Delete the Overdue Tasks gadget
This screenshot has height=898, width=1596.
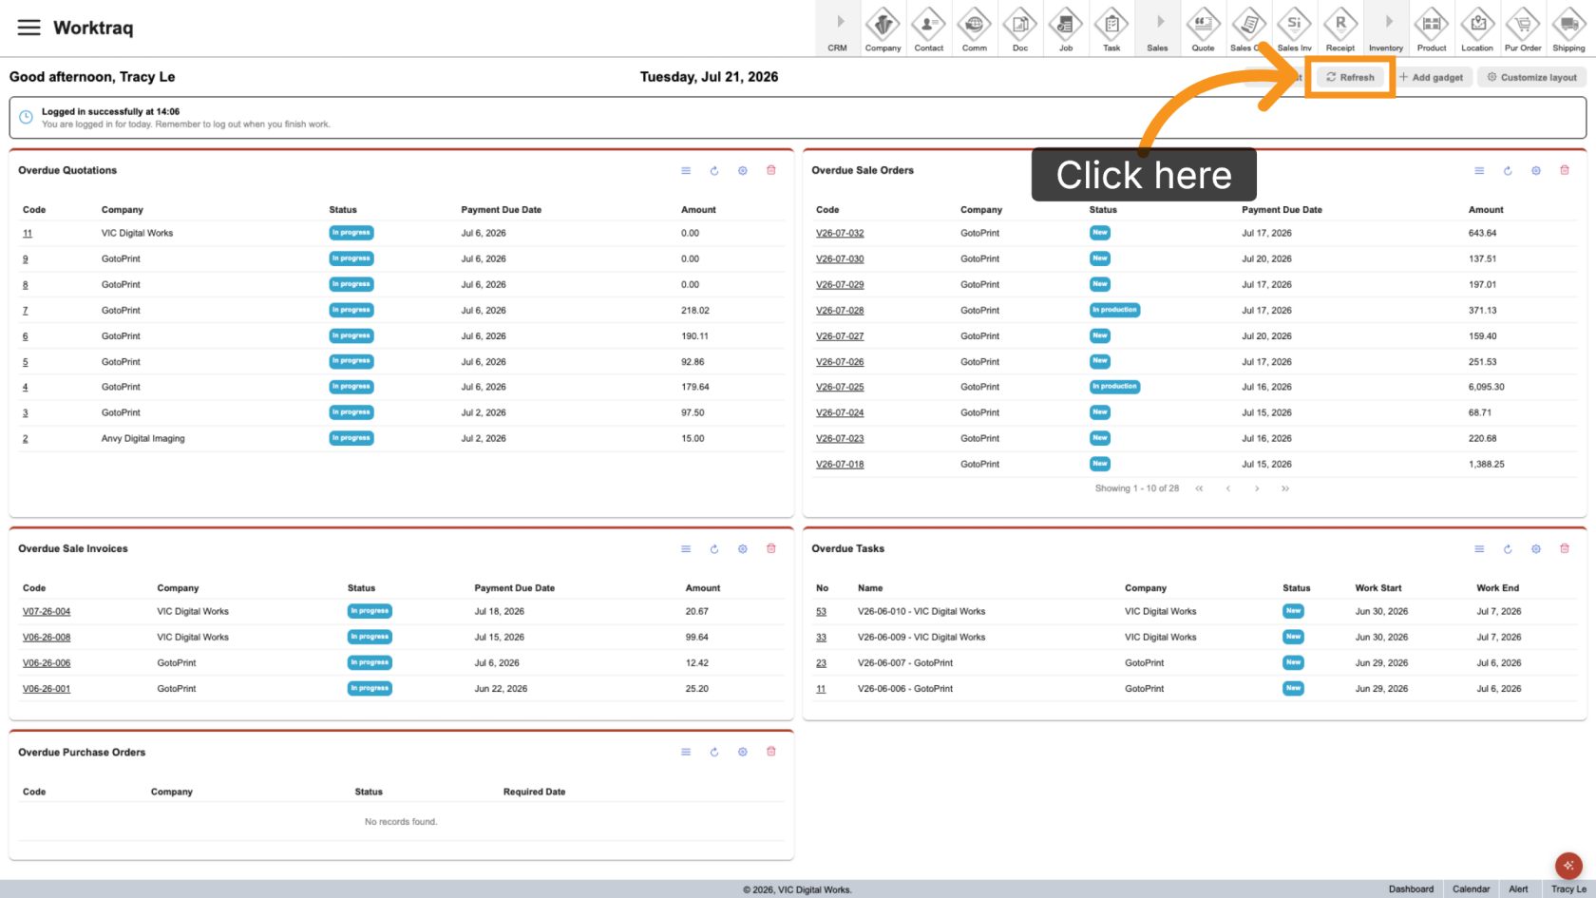click(x=1565, y=548)
